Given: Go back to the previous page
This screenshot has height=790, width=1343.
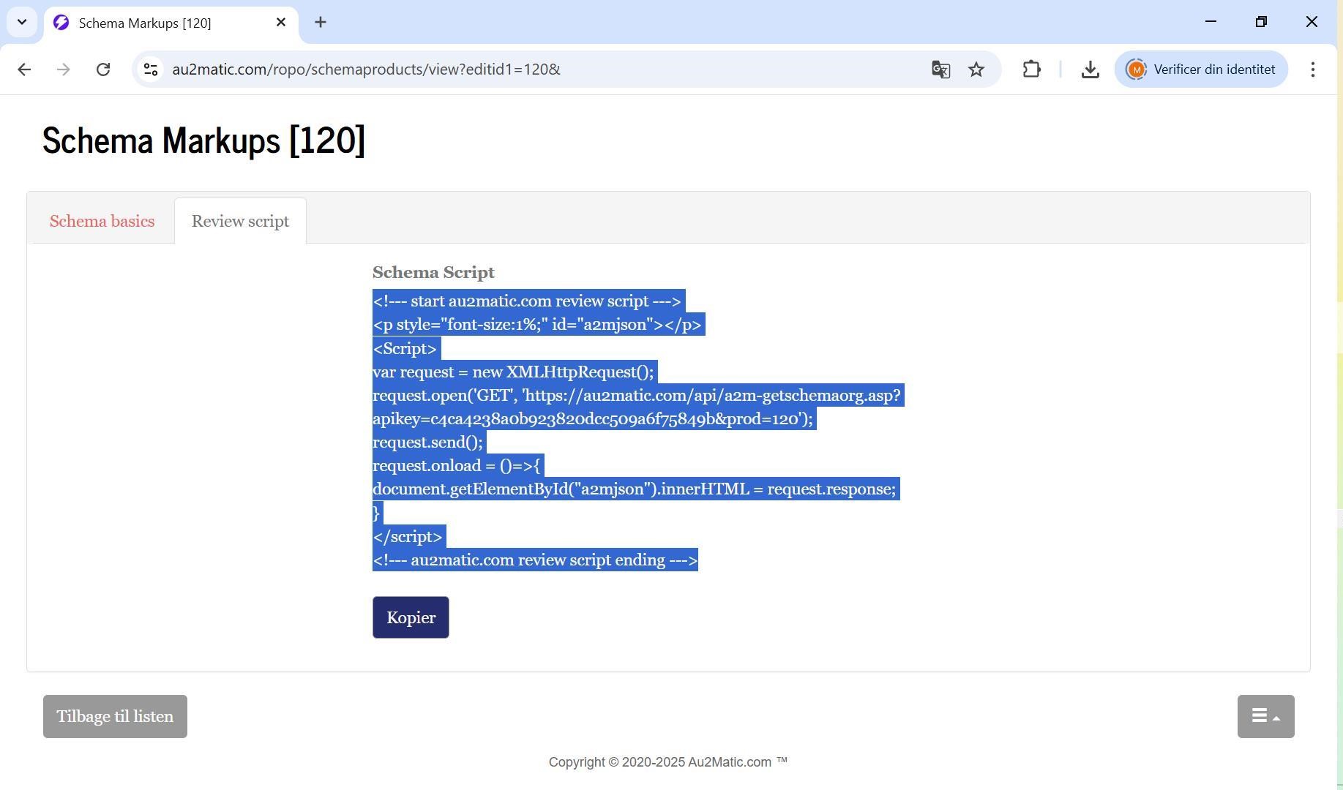Looking at the screenshot, I should pos(24,69).
